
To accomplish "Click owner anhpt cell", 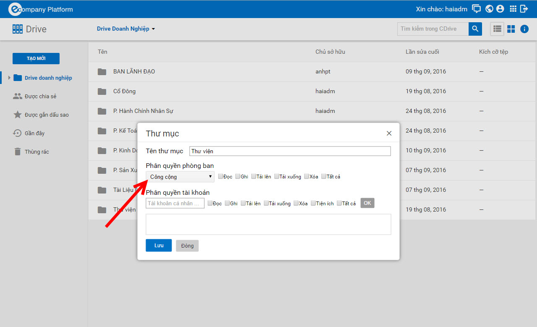I will tap(323, 72).
